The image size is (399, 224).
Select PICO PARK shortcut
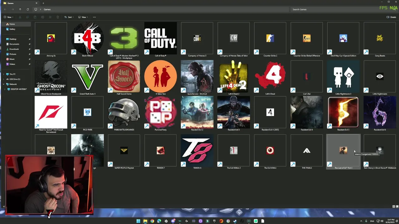tap(88, 114)
